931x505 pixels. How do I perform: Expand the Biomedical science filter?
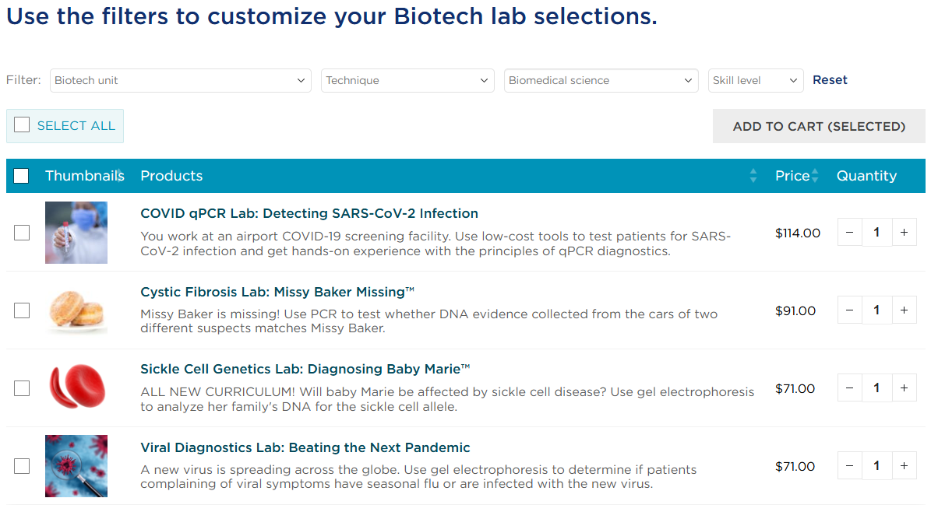[601, 80]
